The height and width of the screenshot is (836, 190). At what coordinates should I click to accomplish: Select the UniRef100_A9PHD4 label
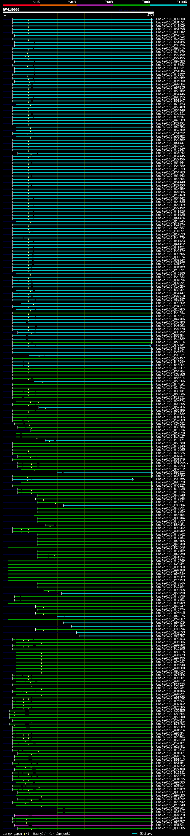170,85
